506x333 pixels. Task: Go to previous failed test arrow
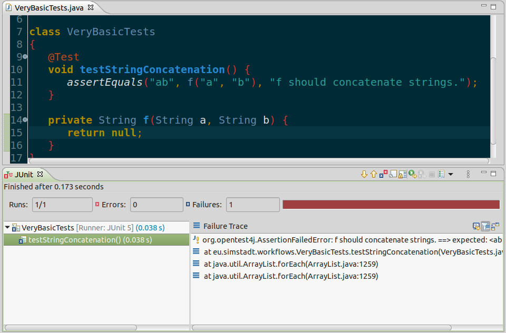[x=373, y=174]
